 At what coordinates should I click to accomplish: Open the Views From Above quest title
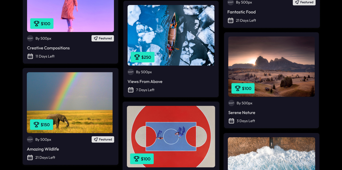pyautogui.click(x=145, y=82)
